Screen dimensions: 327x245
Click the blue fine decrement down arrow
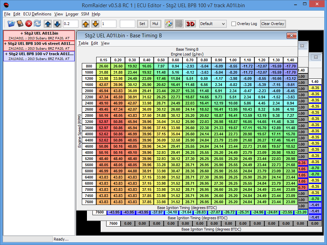coord(57,24)
